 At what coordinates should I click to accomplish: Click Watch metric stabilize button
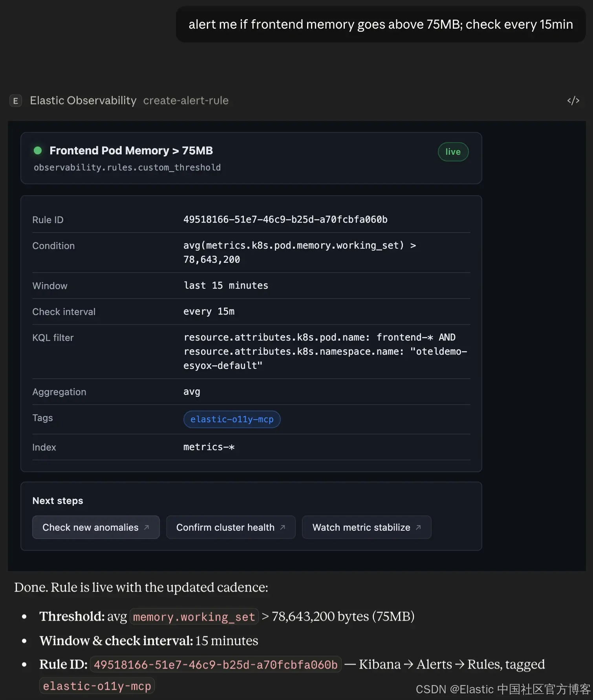click(x=366, y=527)
